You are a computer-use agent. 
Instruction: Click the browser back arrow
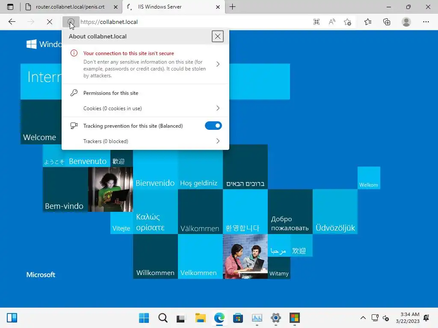tap(12, 22)
